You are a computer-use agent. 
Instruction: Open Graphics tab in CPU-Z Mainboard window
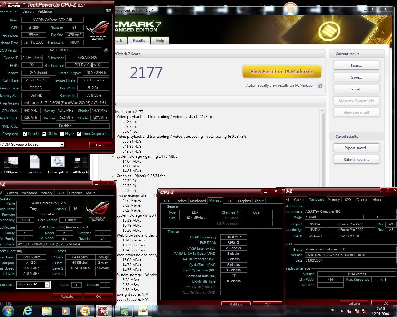click(x=363, y=200)
